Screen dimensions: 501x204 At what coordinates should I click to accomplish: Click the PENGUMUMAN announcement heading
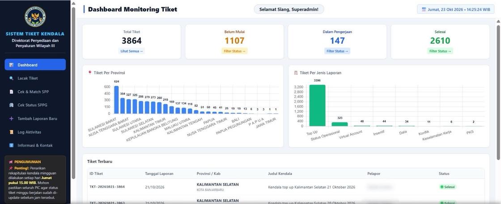click(27, 162)
